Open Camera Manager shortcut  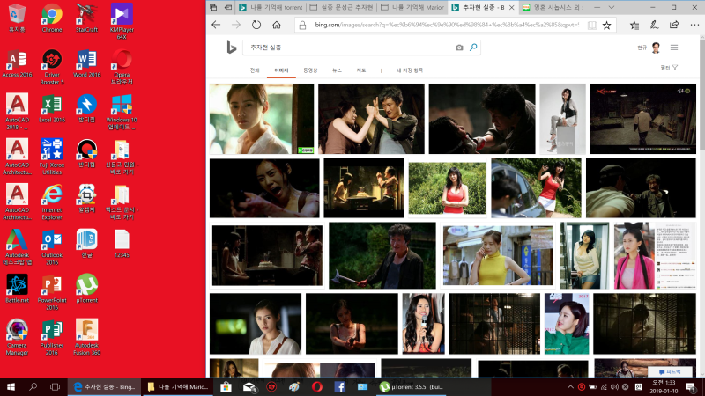coord(17,337)
